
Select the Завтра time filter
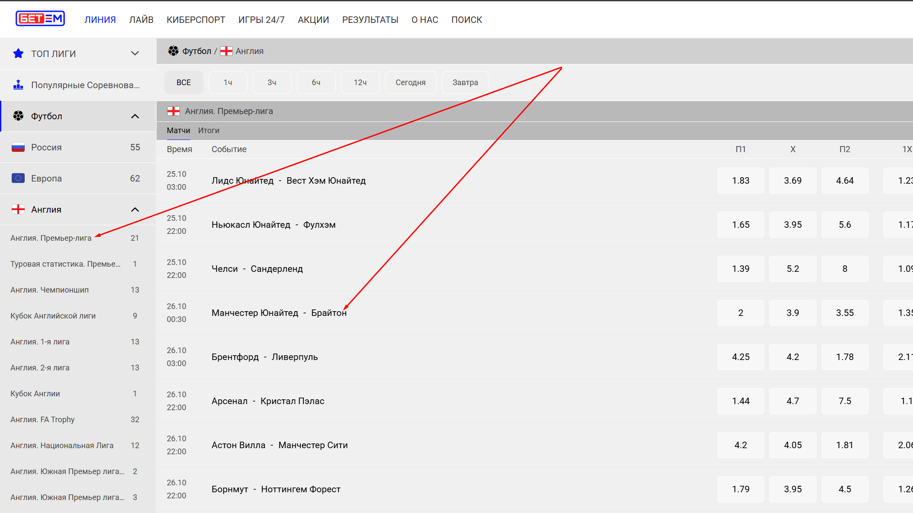pyautogui.click(x=465, y=83)
